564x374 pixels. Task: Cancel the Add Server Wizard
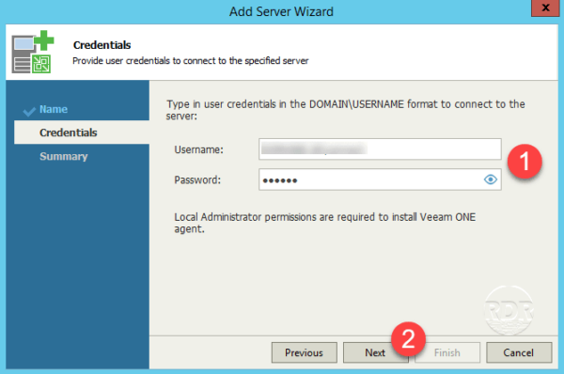tap(519, 352)
